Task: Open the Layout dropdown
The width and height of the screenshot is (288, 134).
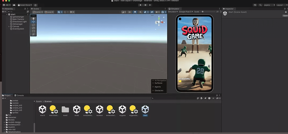Action: click(282, 5)
